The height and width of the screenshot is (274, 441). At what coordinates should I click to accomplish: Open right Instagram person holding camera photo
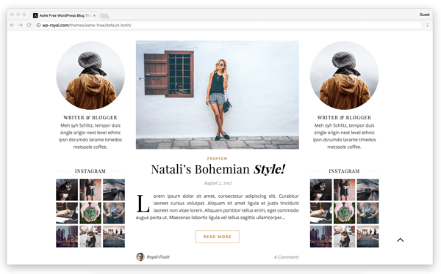[368, 213]
